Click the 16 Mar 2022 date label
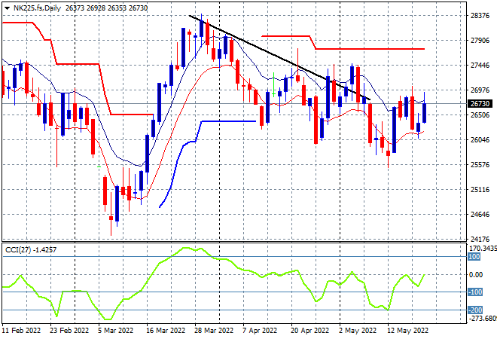This screenshot has height=339, width=497. [x=166, y=331]
